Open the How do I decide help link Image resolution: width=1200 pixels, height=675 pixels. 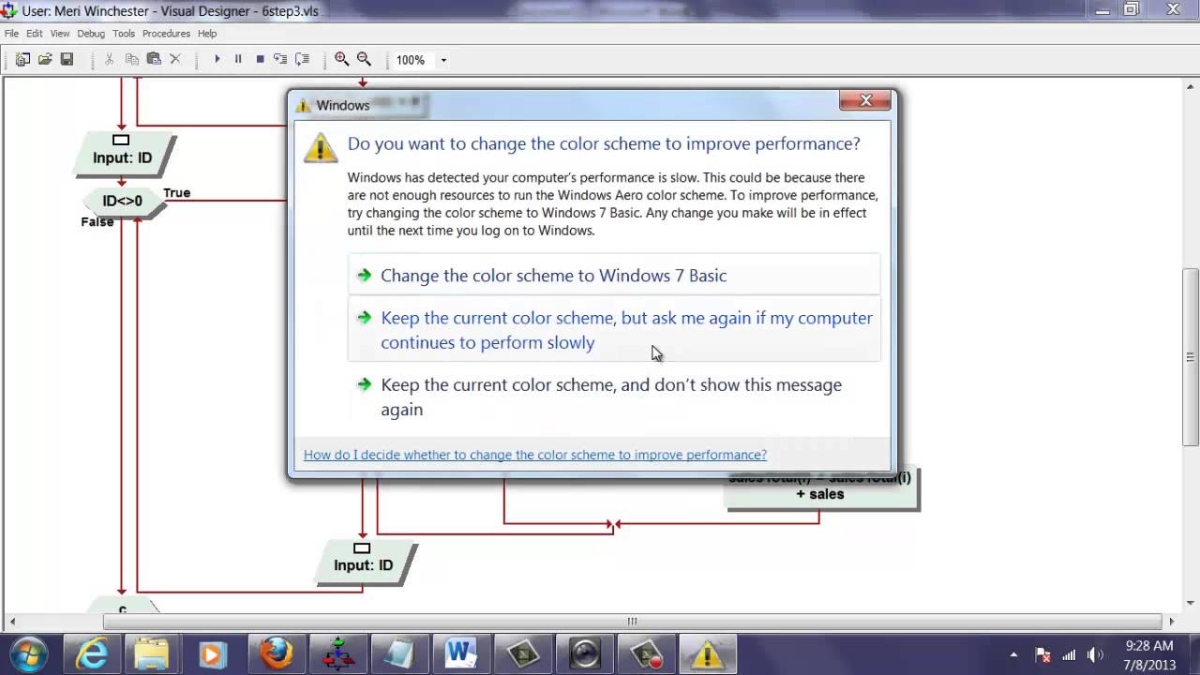click(535, 455)
